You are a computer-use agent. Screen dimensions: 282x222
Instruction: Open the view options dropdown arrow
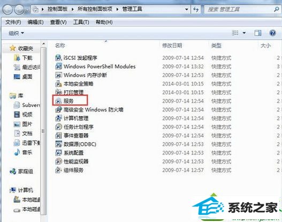pos(244,33)
